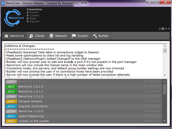Click the Recent connections count

[27, 13]
